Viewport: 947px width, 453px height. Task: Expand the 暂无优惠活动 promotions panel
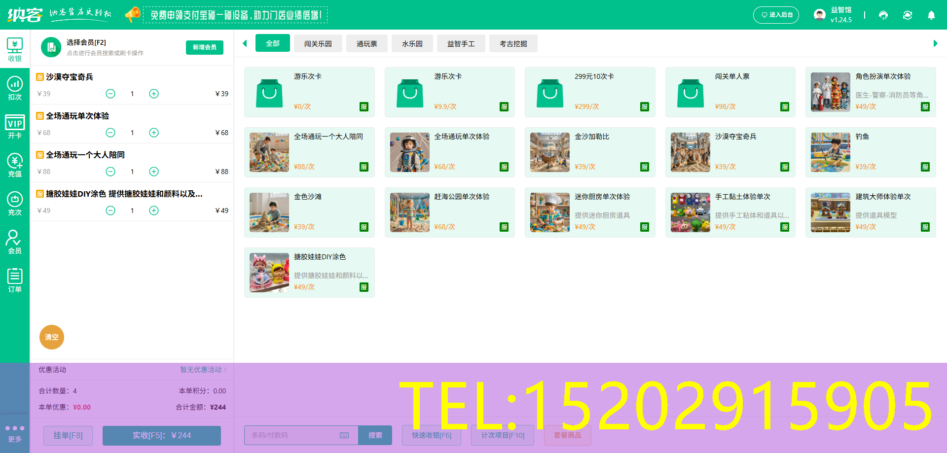(201, 370)
